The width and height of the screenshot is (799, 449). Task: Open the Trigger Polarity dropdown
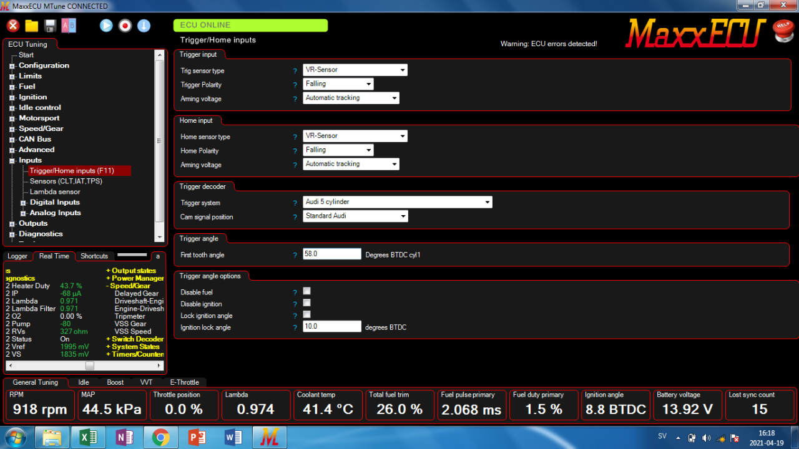point(338,84)
